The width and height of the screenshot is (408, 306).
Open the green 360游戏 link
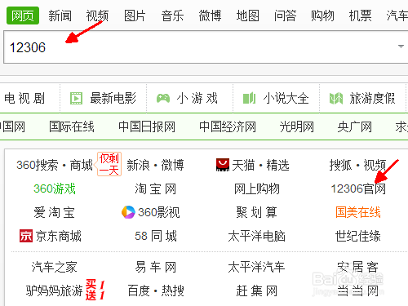(x=55, y=188)
